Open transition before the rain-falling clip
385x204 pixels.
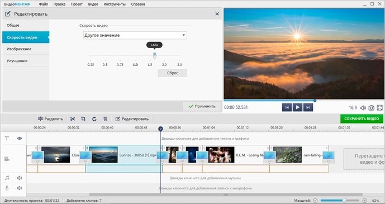coord(269,156)
